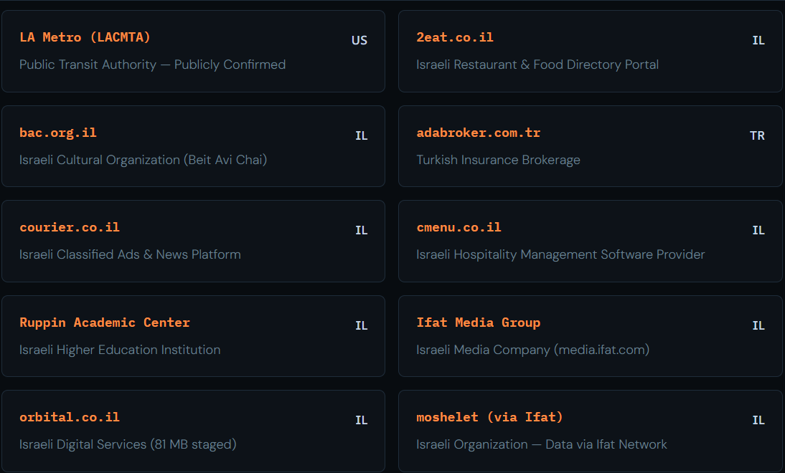
Task: Click the IL code on bac.org.il card
Action: point(362,136)
